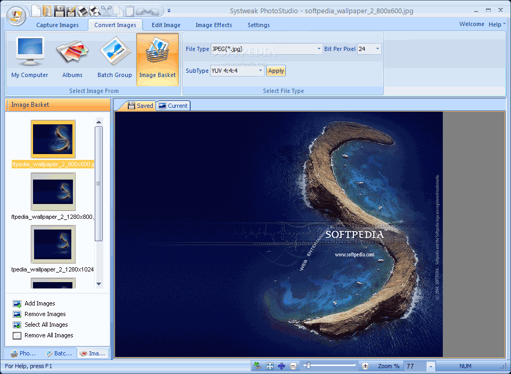Click the zoom slider handle
The image size is (511, 374).
308,365
